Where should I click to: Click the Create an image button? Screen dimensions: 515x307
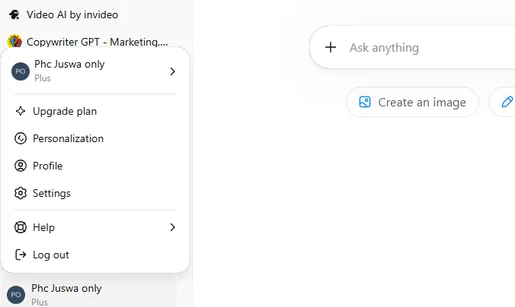click(412, 103)
